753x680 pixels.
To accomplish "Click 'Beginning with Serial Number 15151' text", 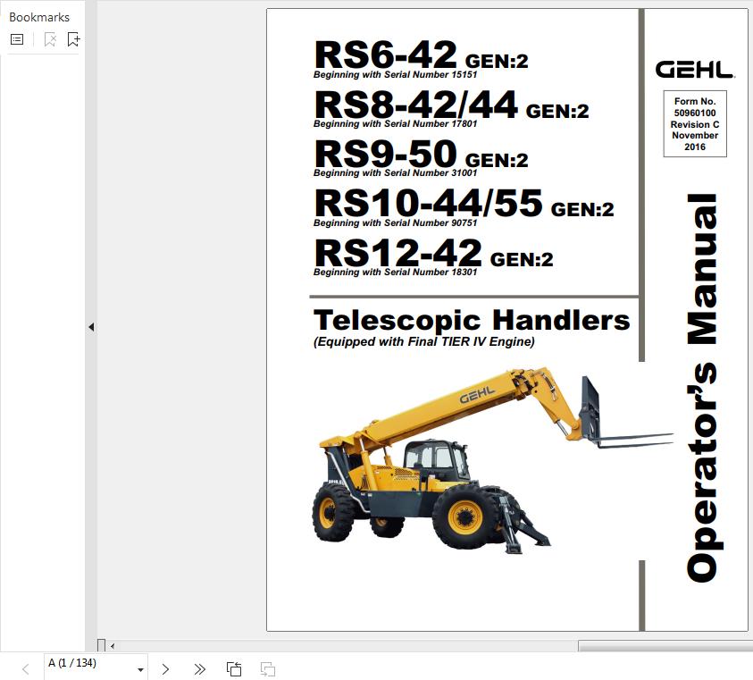I will click(x=395, y=75).
